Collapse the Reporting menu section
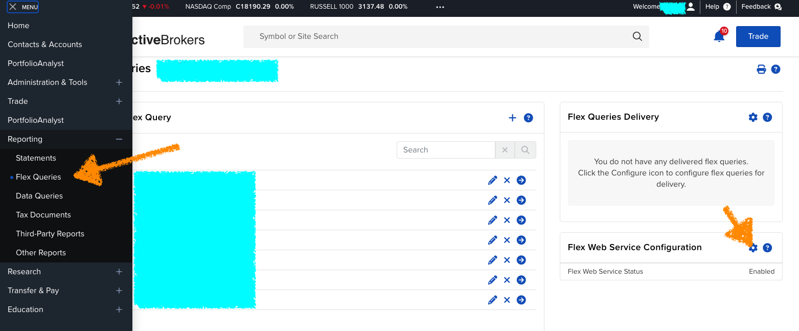 [119, 139]
